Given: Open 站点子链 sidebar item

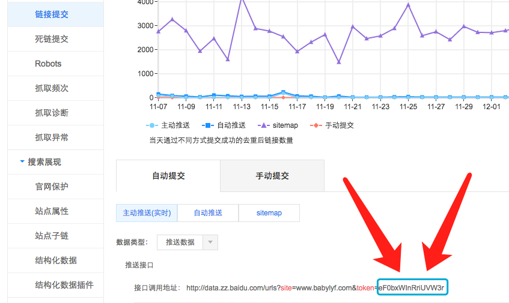Looking at the screenshot, I should [52, 236].
